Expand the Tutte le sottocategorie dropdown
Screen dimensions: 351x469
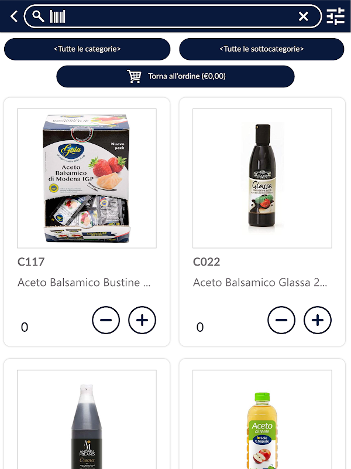(x=261, y=49)
